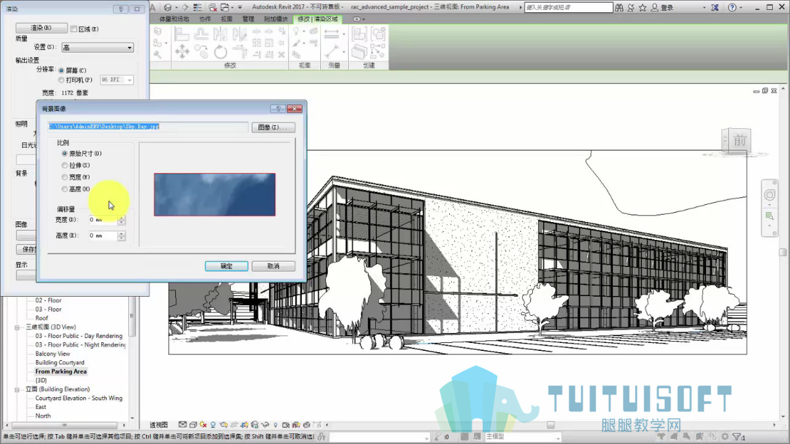
Task: Click the delete X tool in Modify panel
Action: pos(282,55)
